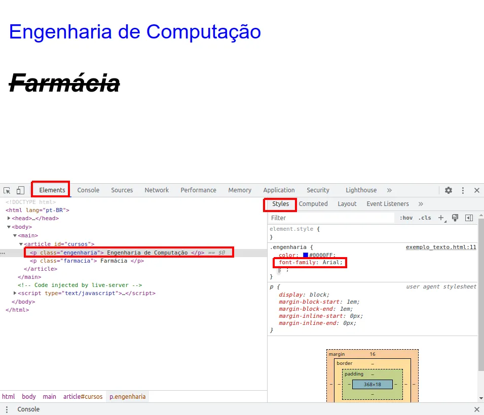Collapse the article id="cursos" node
The width and height of the screenshot is (484, 415).
pos(21,244)
